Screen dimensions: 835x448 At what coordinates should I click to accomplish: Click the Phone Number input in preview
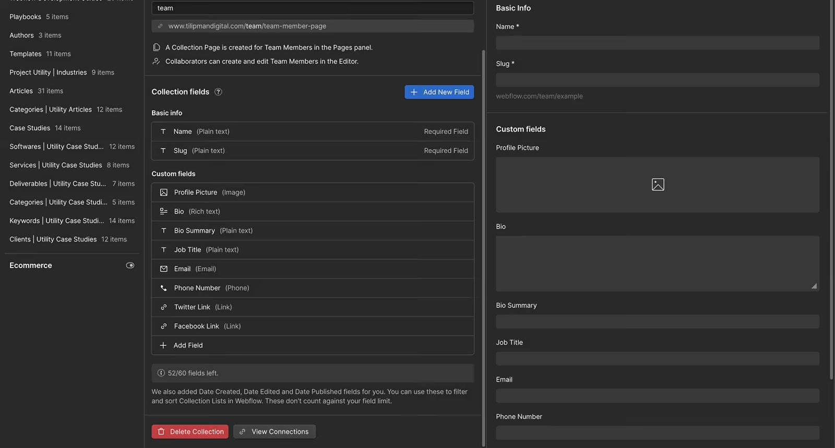click(658, 432)
